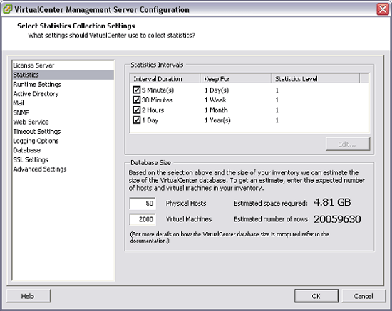The image size is (392, 311).
Task: Click statistics level '1' in 1 Day row
Action: point(277,120)
